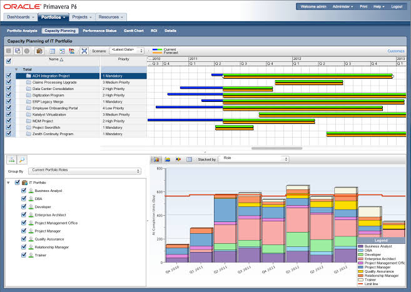Click the fit-to-screen crossed arrows icon

click(84, 51)
